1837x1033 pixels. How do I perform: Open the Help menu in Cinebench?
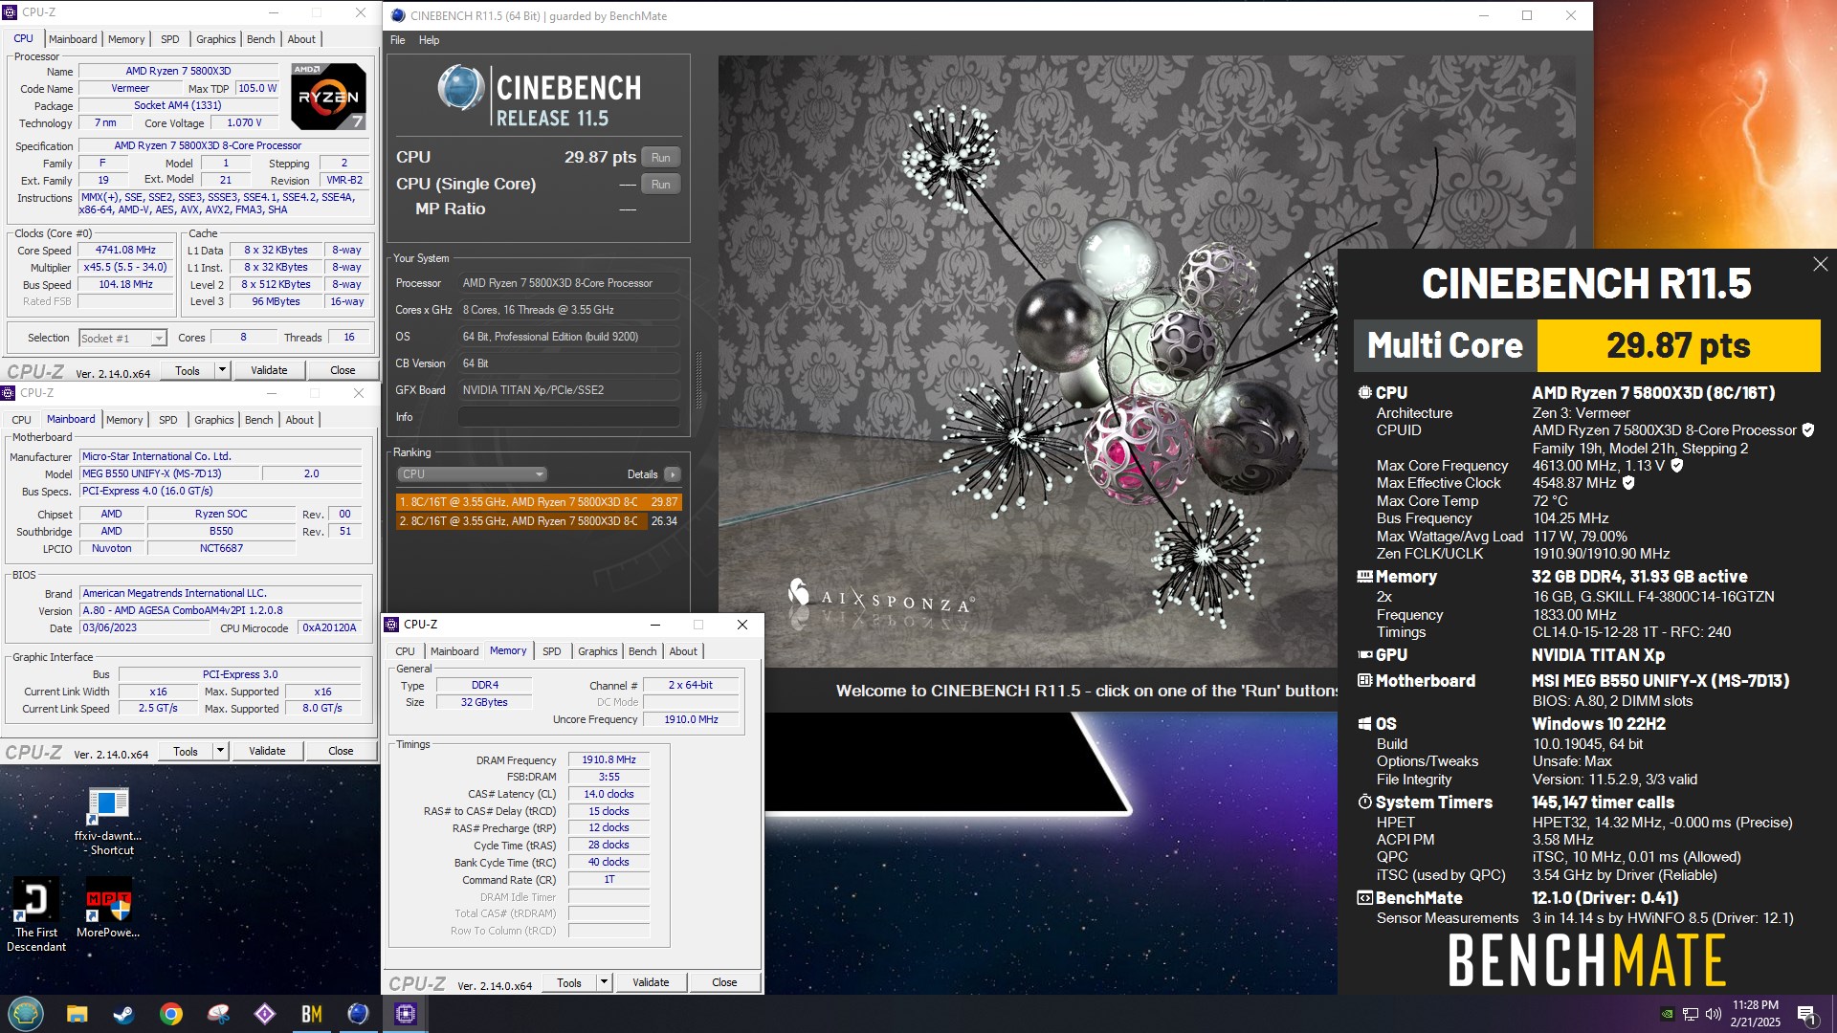pos(429,40)
